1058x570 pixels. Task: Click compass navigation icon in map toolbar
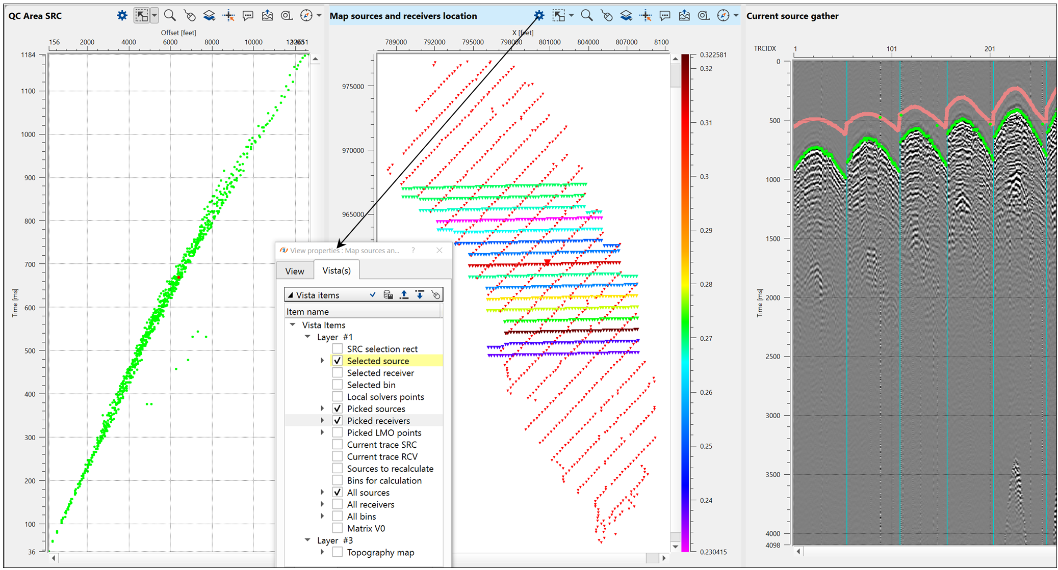[x=723, y=15]
